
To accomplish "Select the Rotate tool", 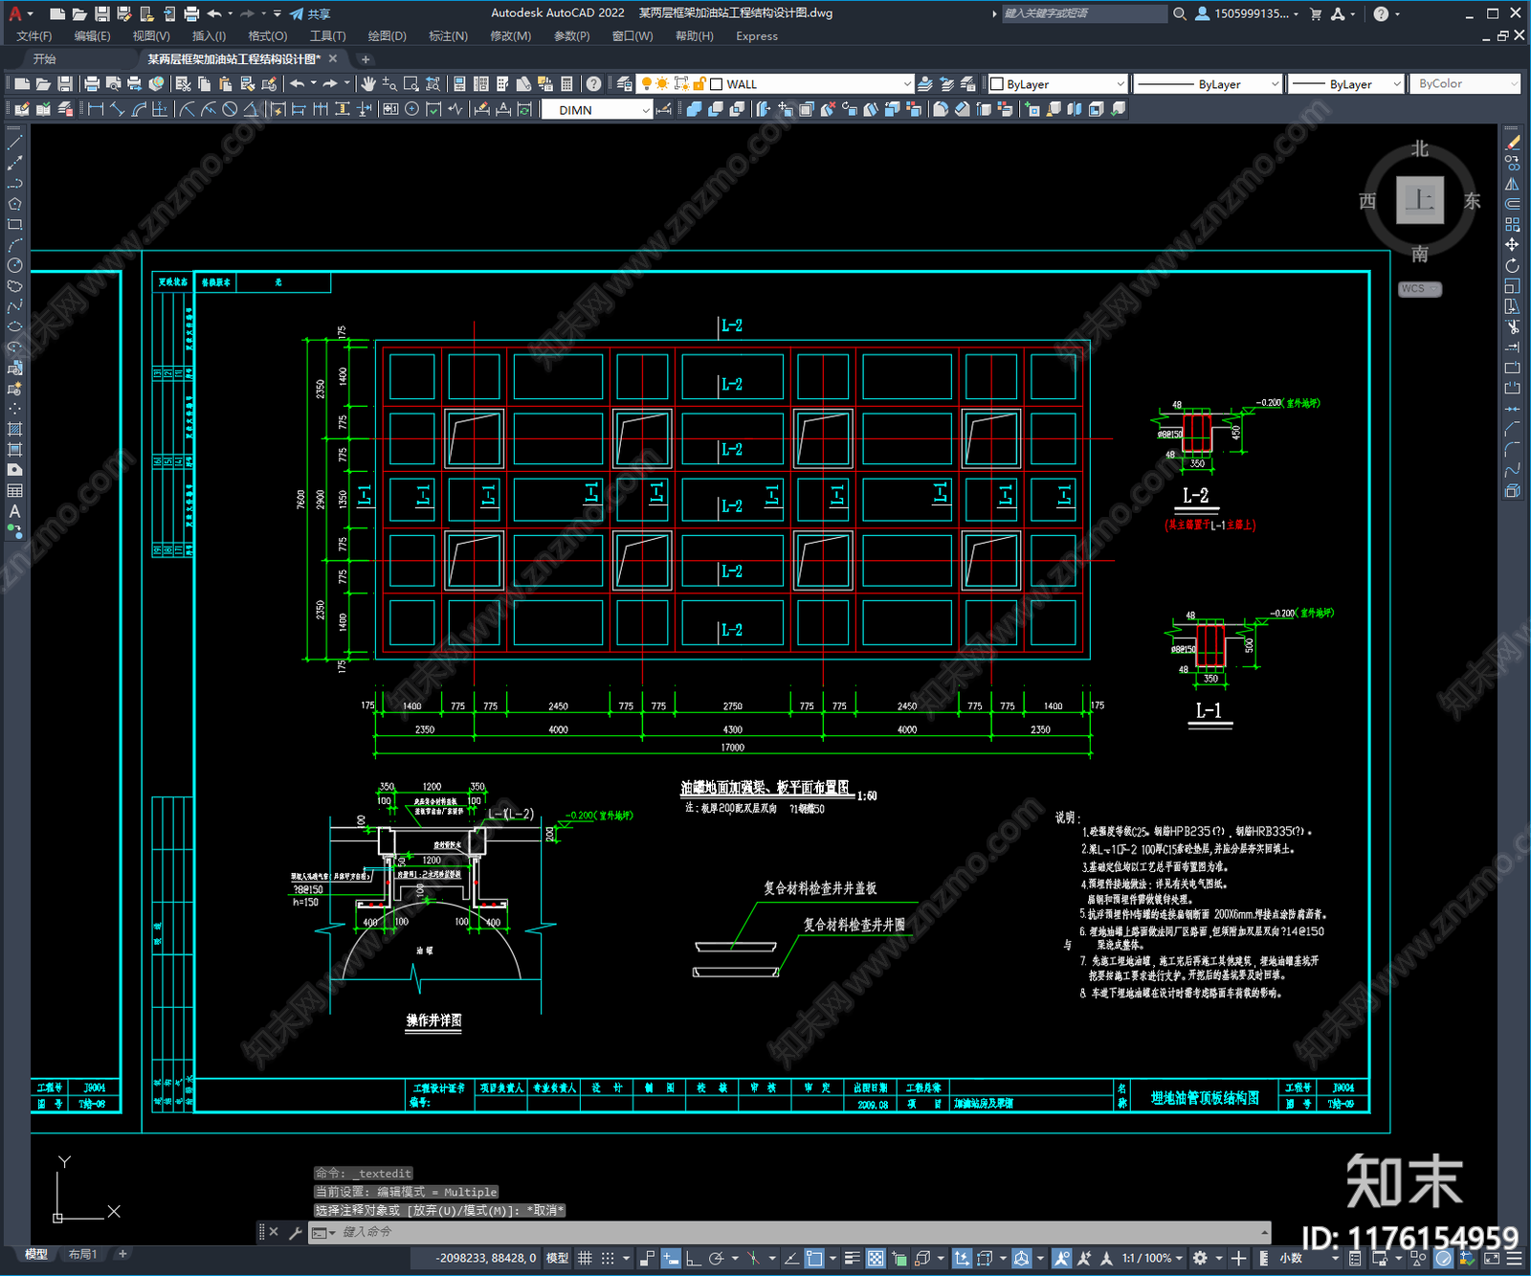I will pyautogui.click(x=1512, y=265).
